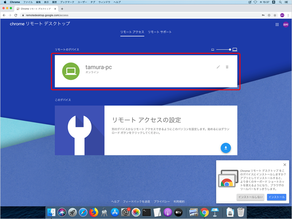
Task: Open the Apple menu
Action: [x=5, y=2]
